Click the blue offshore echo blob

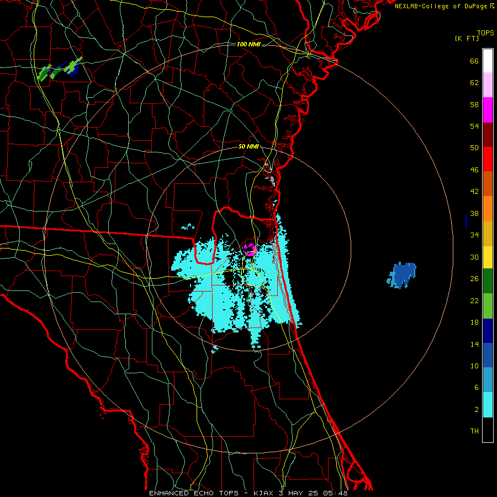(401, 275)
